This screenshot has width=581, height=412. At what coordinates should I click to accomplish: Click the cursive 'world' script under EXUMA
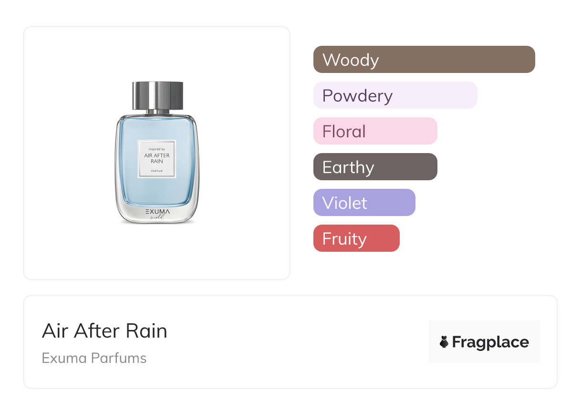pyautogui.click(x=157, y=217)
